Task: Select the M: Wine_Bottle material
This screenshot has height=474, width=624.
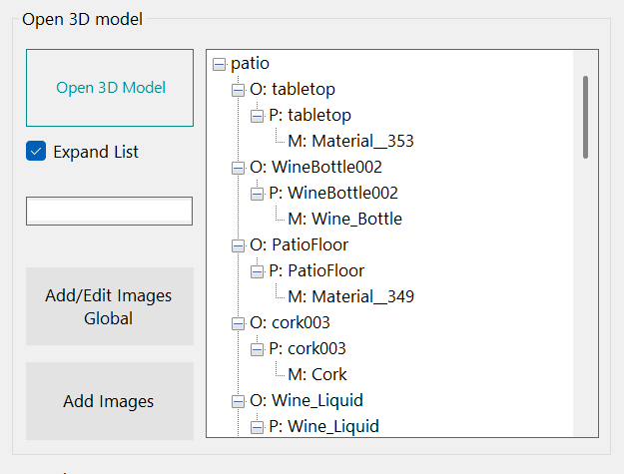Action: tap(344, 220)
